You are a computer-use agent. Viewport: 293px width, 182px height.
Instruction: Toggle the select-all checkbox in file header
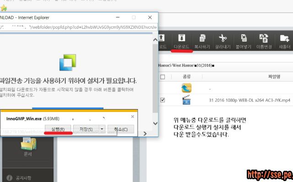coord(163,77)
